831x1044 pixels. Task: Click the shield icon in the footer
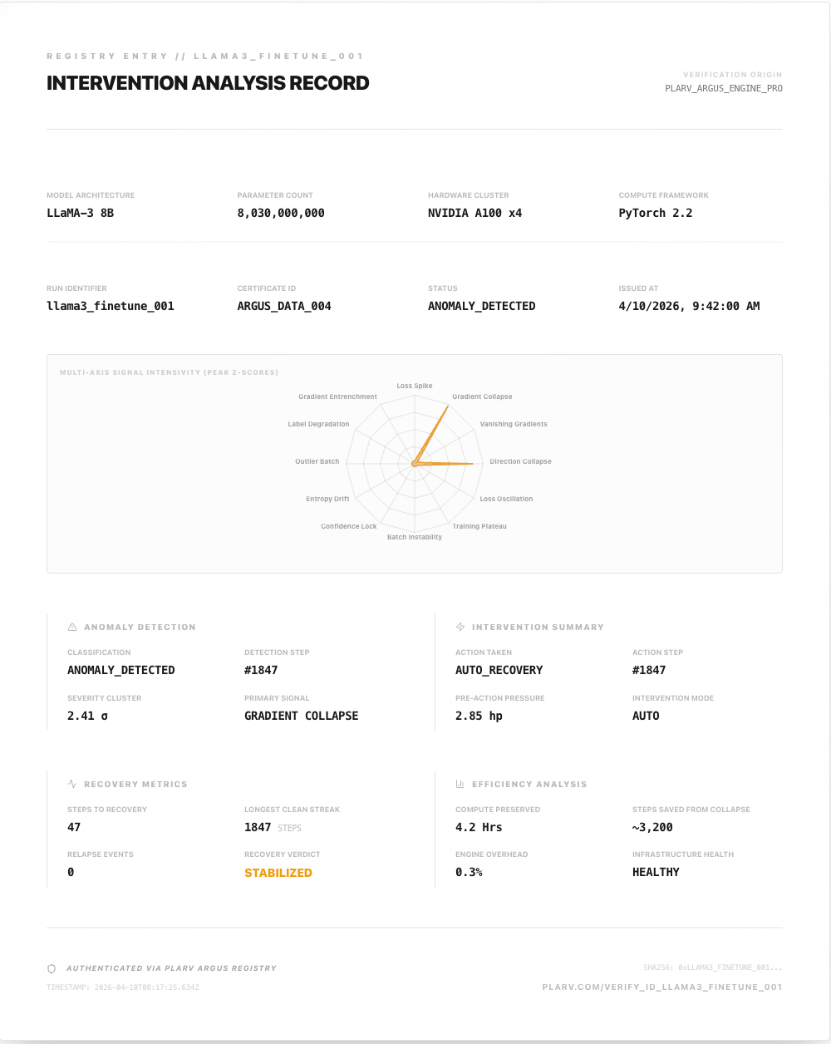click(x=52, y=968)
